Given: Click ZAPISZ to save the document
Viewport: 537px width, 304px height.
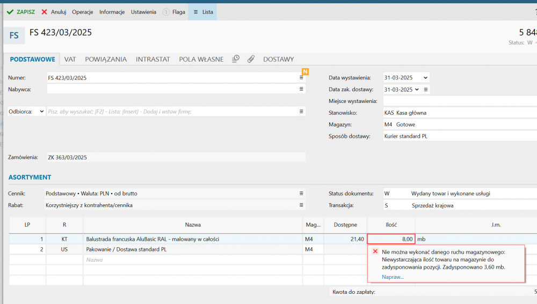Looking at the screenshot, I should tap(21, 12).
